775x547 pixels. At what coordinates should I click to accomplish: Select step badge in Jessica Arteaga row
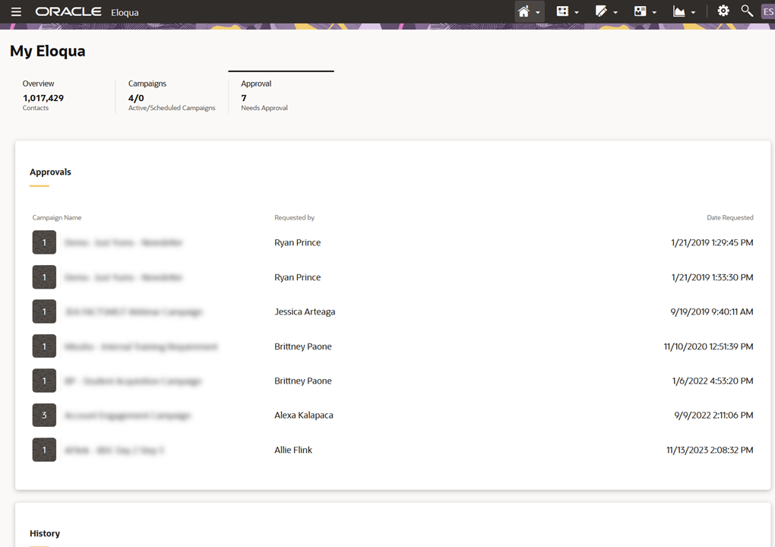pyautogui.click(x=44, y=311)
